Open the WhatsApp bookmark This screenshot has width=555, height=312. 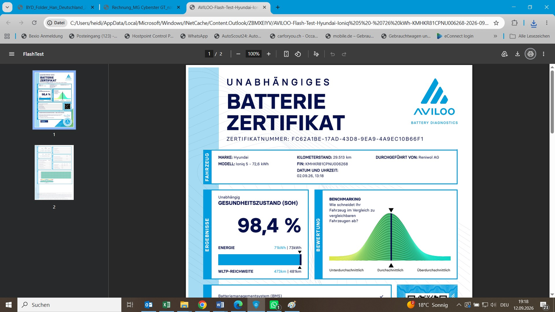pos(194,36)
